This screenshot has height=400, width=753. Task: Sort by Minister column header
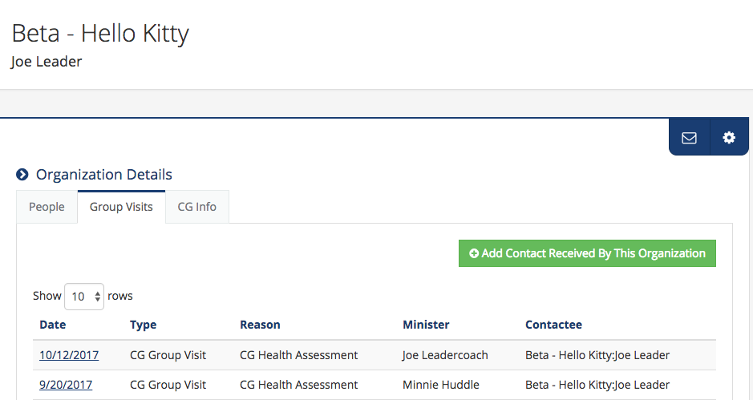[426, 325]
